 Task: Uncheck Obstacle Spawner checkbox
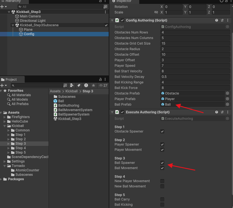tap(162, 131)
